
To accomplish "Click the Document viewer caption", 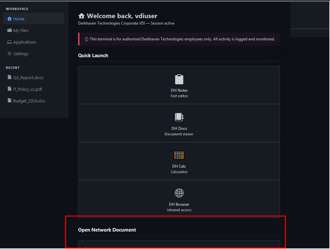I will tap(179, 134).
